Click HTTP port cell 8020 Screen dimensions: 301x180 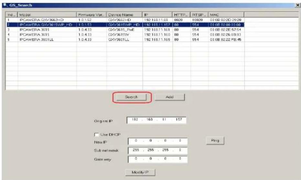[178, 20]
